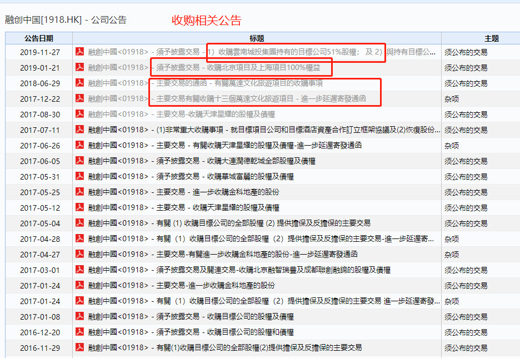
Task: Open PDF icon for 2019-11-27 announcement
Action: 79,52
